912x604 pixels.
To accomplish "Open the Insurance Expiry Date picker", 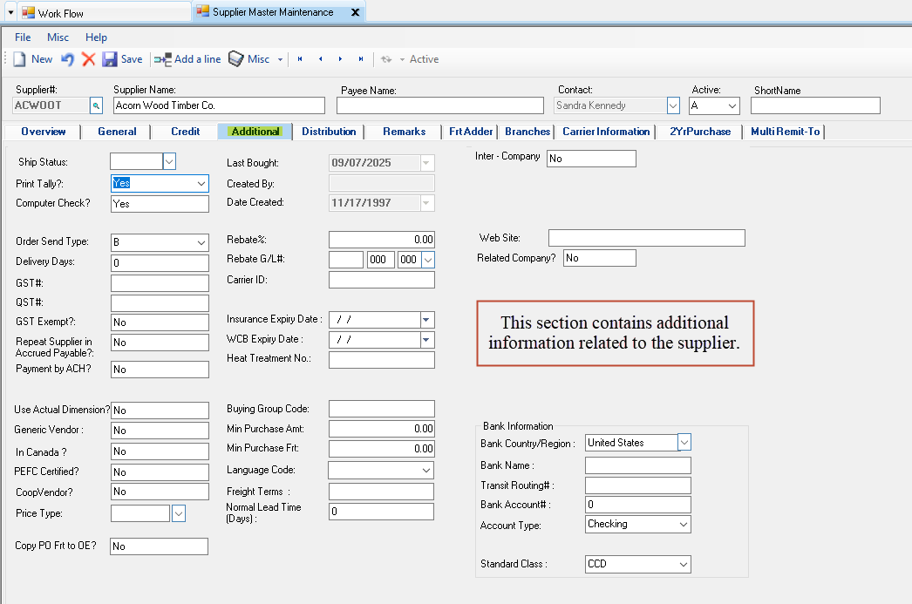I will click(x=426, y=320).
